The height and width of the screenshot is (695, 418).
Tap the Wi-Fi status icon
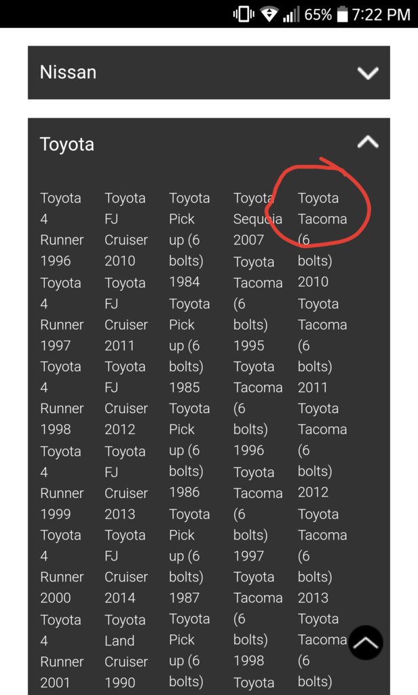point(268,15)
